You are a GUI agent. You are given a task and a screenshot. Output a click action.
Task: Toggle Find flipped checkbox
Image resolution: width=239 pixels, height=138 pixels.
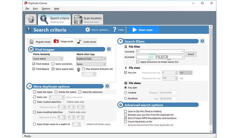tap(34, 69)
